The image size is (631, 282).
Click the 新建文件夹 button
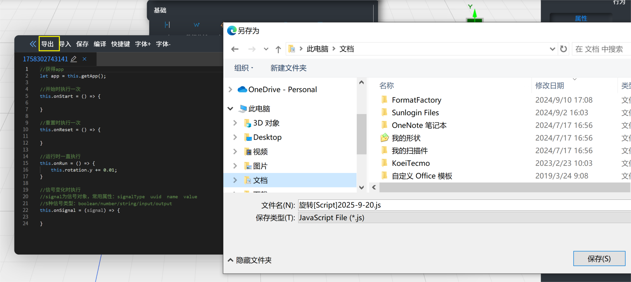(x=288, y=68)
